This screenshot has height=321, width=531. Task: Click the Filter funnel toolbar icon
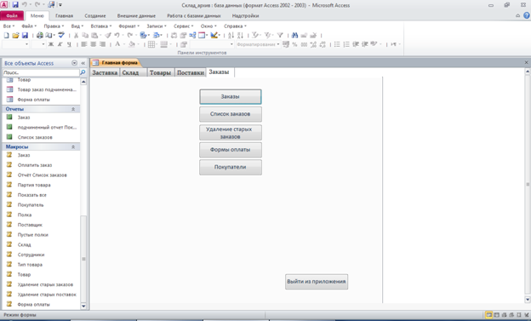[x=280, y=35]
